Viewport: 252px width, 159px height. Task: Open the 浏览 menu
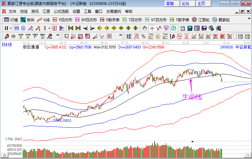24,12
